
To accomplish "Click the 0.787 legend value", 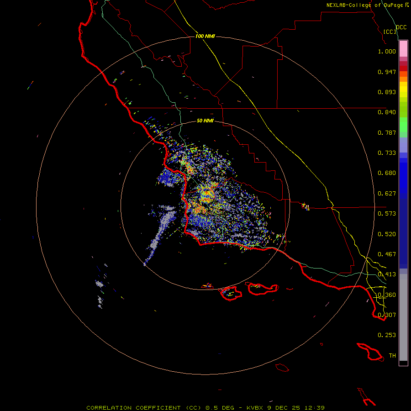I will (387, 132).
